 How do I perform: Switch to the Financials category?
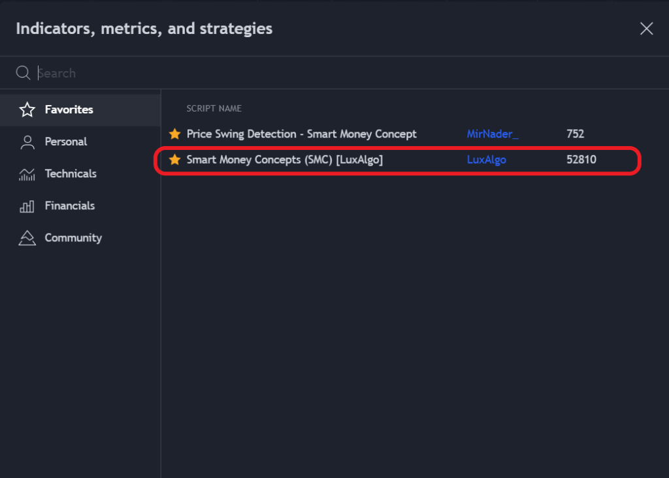point(80,206)
